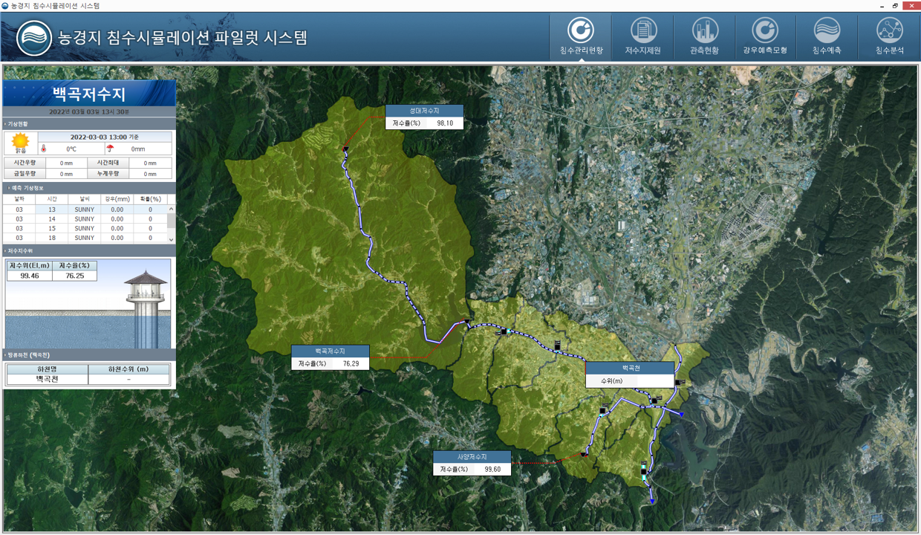Open the 침수분석 flood analysis page

[x=888, y=36]
